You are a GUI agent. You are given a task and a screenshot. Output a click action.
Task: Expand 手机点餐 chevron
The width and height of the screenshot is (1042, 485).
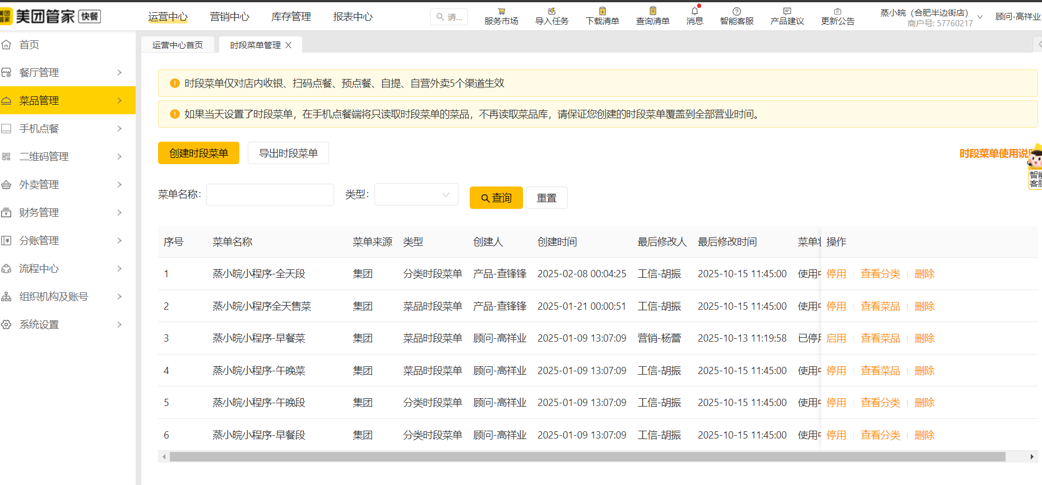119,128
